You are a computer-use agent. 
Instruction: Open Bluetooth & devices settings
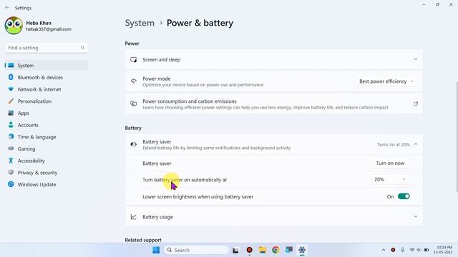coord(40,78)
